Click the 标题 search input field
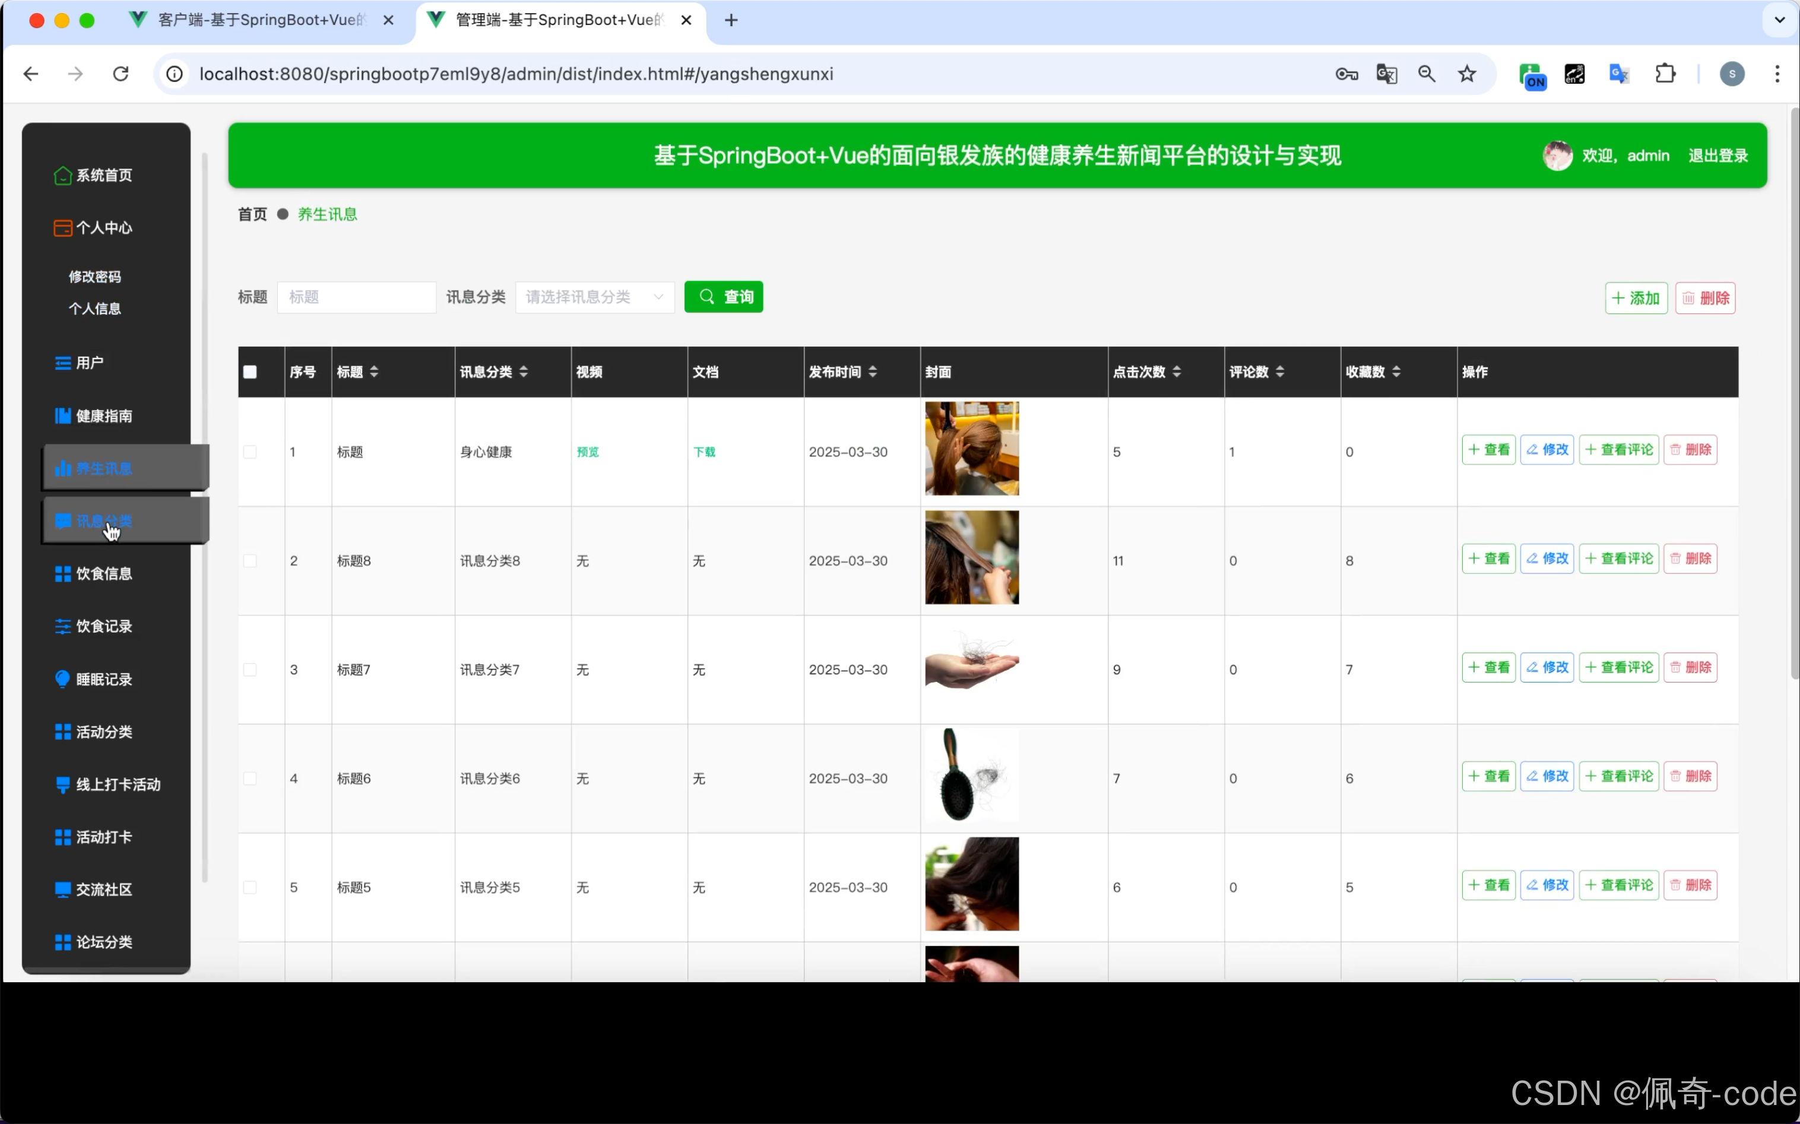The width and height of the screenshot is (1800, 1124). pos(356,297)
